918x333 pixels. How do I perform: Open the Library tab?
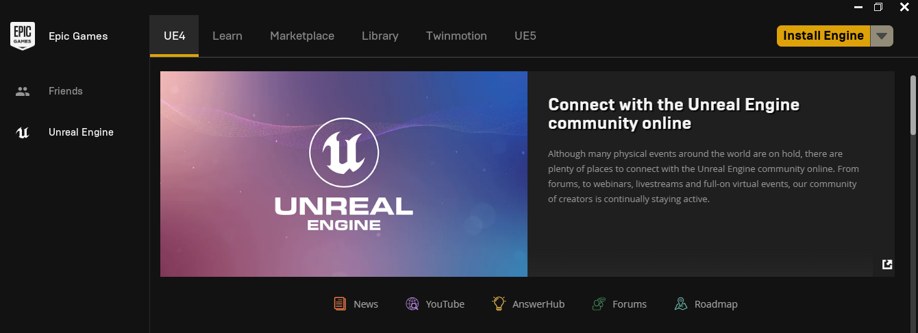380,36
